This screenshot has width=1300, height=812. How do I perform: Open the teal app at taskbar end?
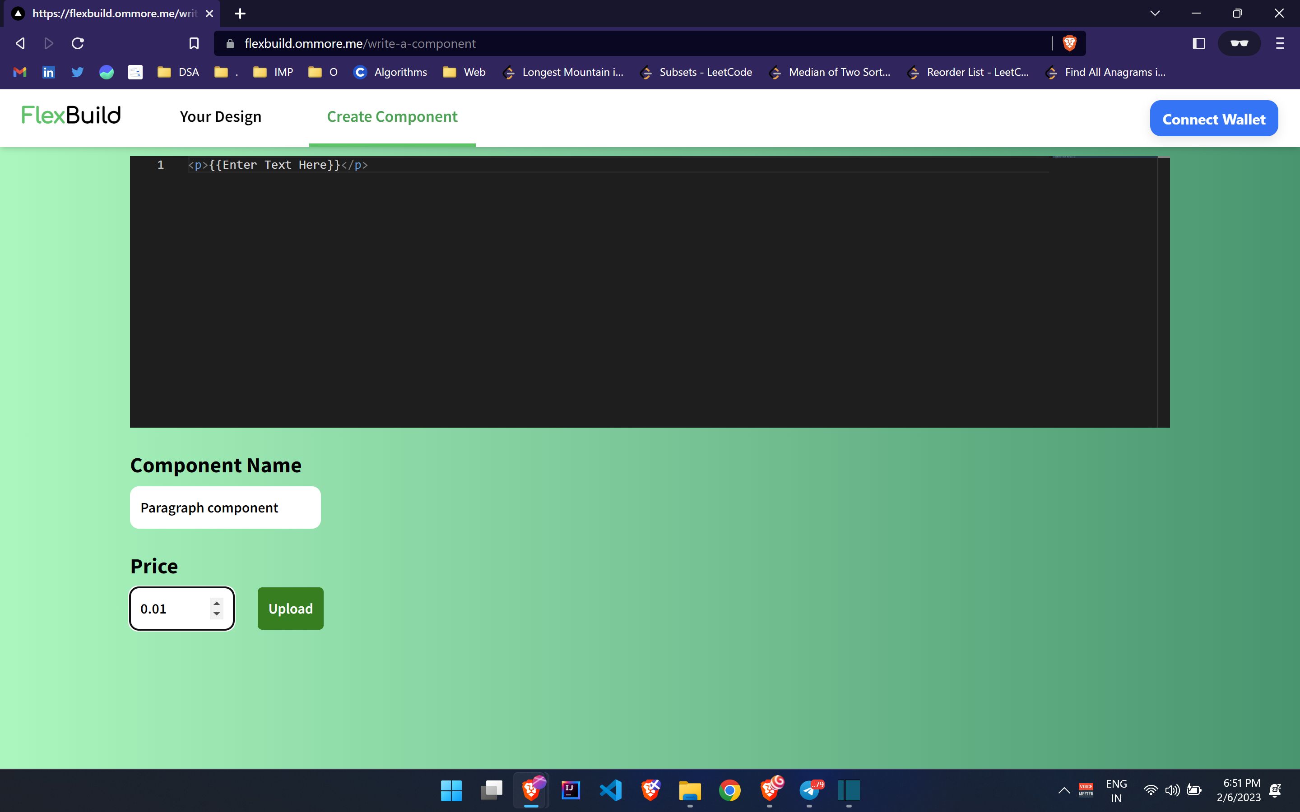pos(849,790)
